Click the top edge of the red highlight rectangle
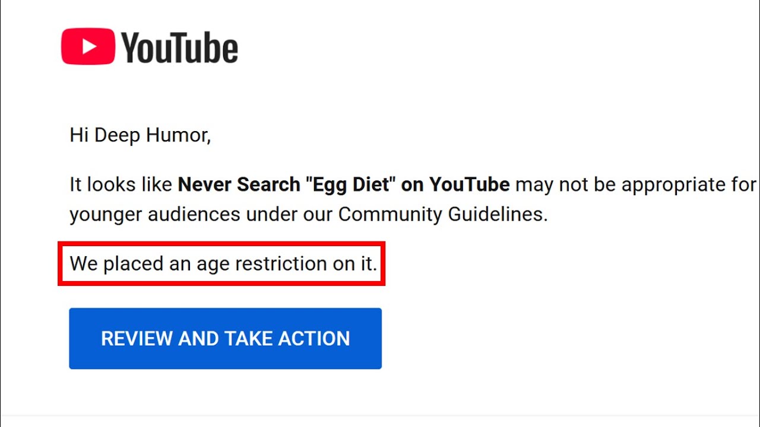Screen dimensions: 760x427 (221, 243)
